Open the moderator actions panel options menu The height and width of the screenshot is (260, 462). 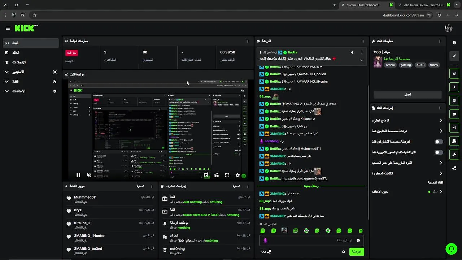pos(248,186)
